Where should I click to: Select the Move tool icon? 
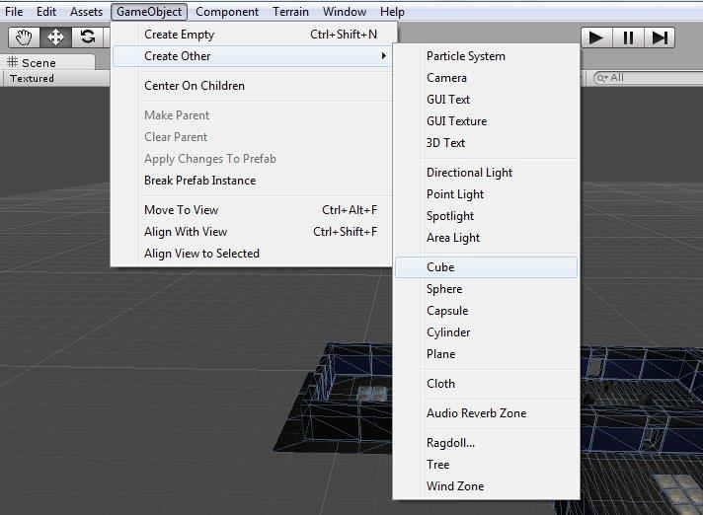point(55,37)
